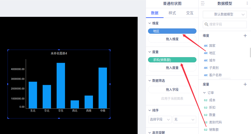The image size is (251, 134).
Task: Select the 数据 tab
Action: pyautogui.click(x=155, y=13)
